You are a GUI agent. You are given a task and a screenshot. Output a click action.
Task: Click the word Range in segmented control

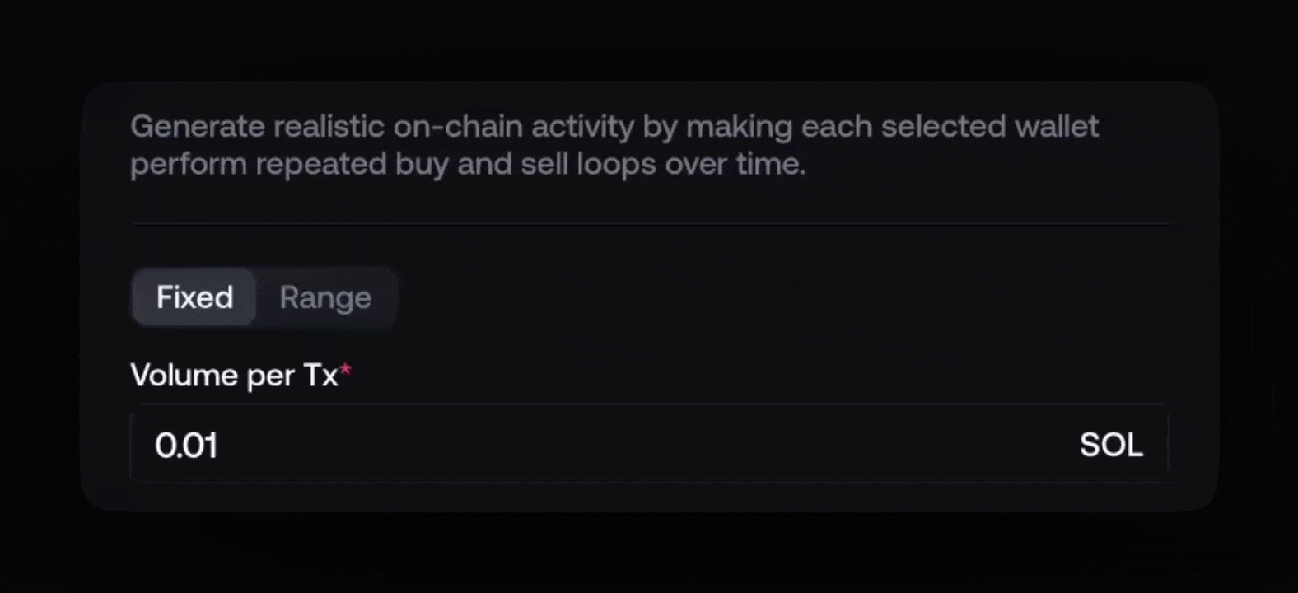(325, 297)
